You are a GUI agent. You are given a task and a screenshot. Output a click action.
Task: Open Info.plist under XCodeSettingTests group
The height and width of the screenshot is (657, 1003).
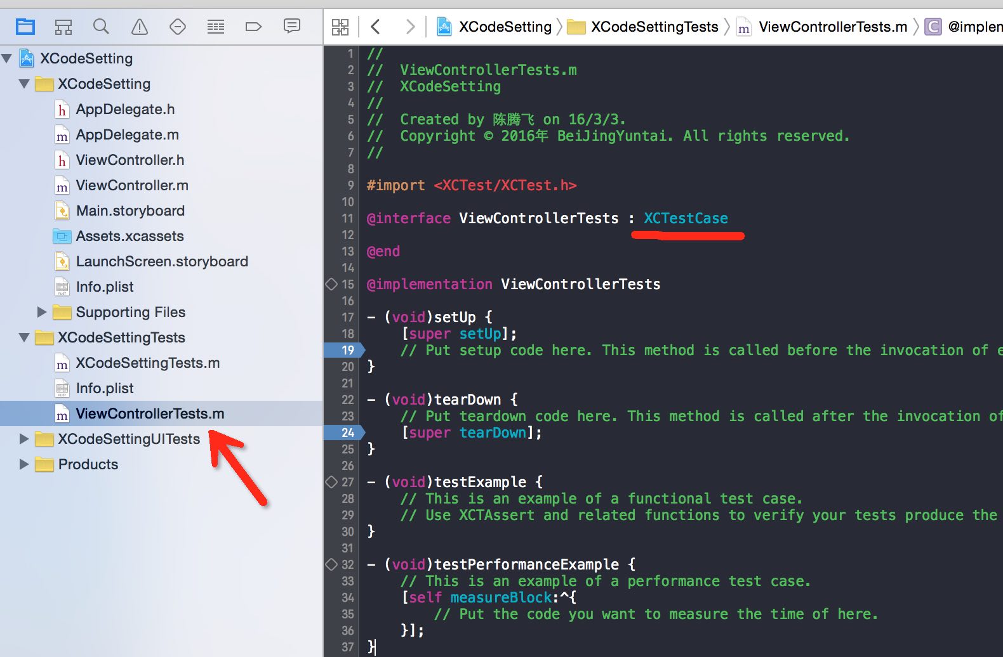coord(105,388)
